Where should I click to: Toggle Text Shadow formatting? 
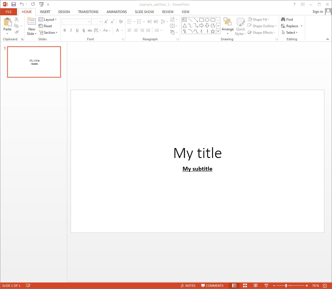(84, 30)
